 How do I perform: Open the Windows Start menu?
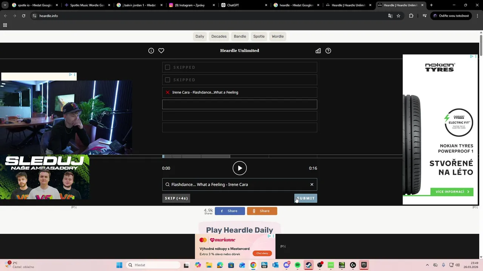click(x=119, y=265)
